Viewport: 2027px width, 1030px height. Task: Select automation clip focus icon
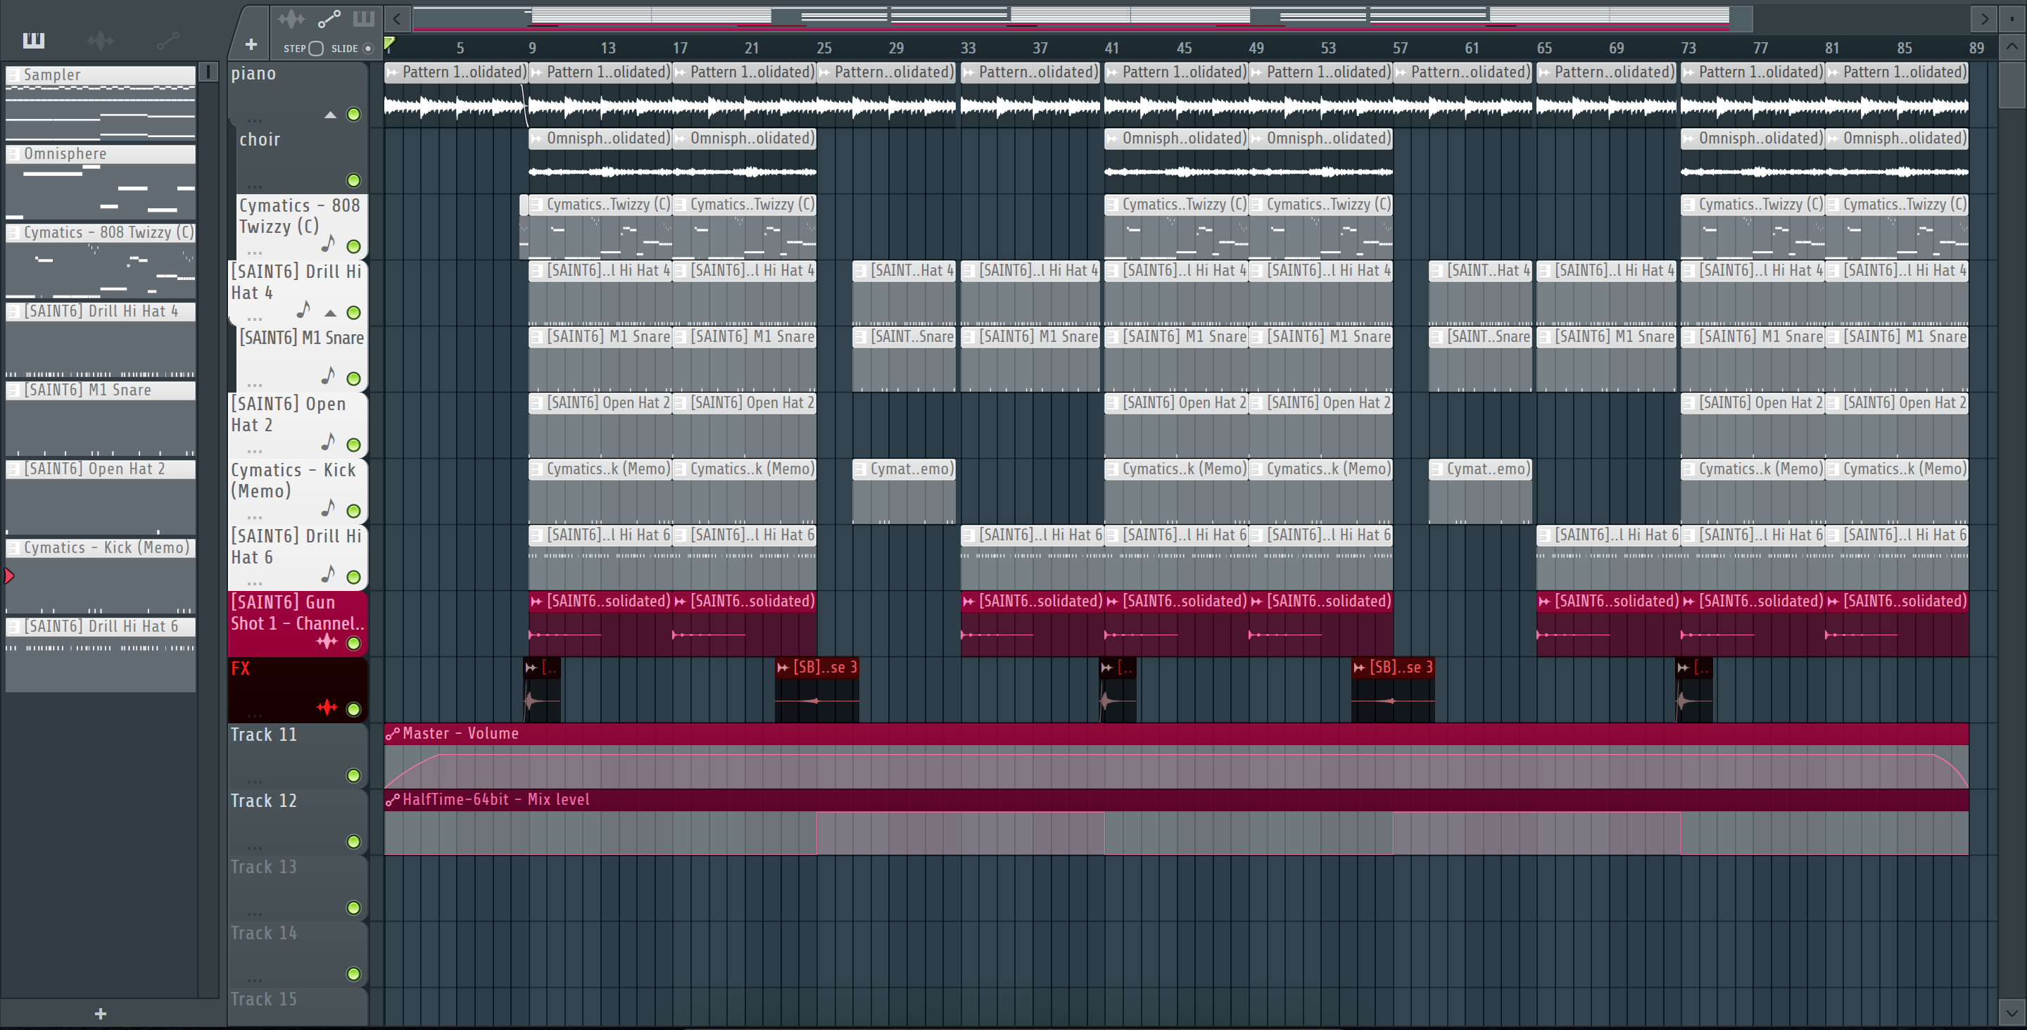(x=329, y=19)
